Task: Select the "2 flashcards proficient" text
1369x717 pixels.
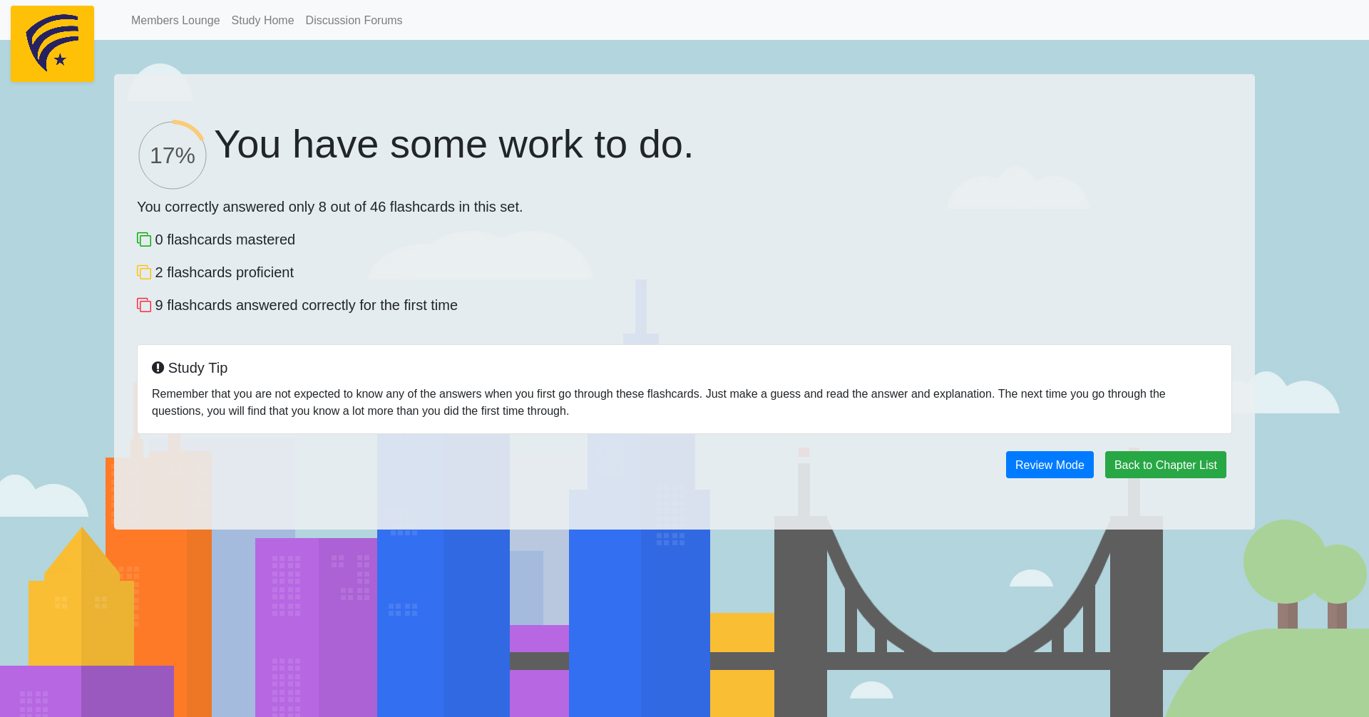Action: (x=224, y=272)
